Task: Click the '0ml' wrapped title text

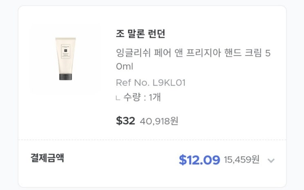Action: (x=124, y=66)
